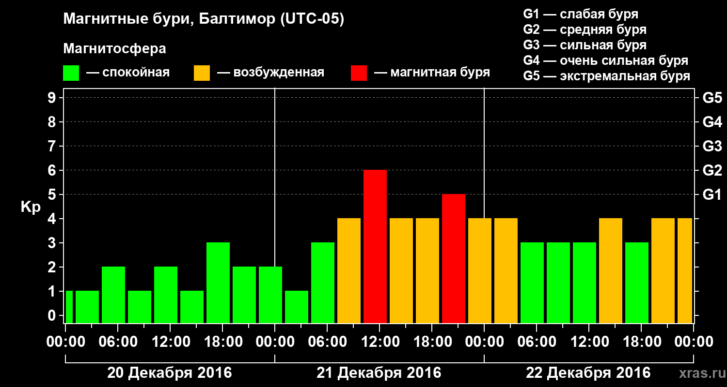Click the '12:00' time label above 21 Декабря
727x387 pixels.
coord(379,342)
